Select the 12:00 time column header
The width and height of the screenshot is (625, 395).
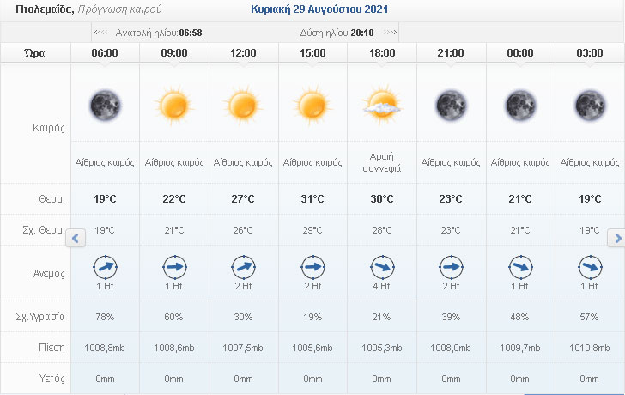(243, 53)
